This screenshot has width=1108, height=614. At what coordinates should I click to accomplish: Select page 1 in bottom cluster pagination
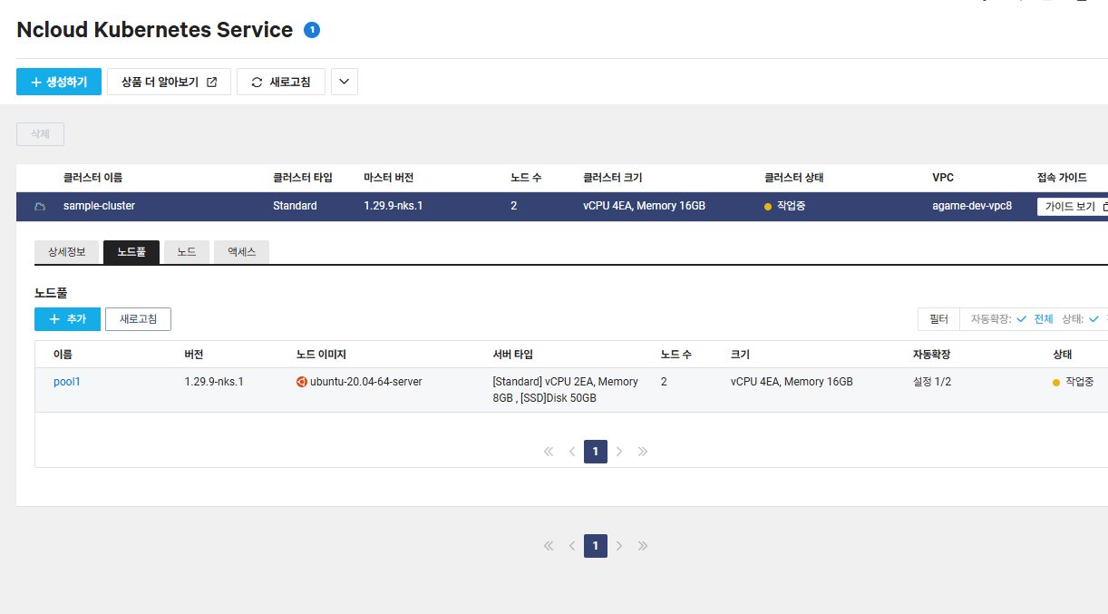(596, 546)
